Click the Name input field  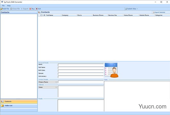81,65
